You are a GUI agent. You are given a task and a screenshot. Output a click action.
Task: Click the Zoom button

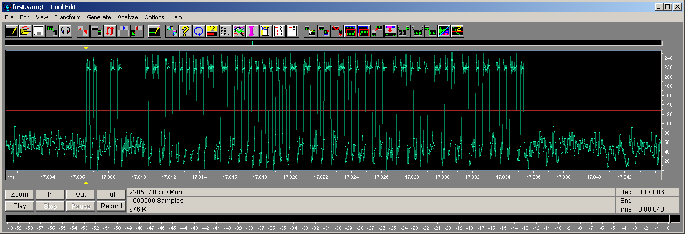pos(20,194)
